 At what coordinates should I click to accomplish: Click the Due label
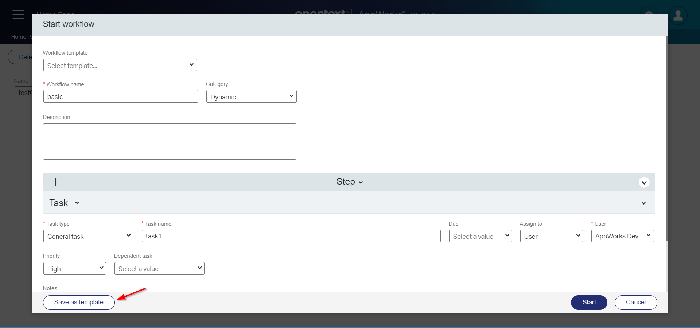[454, 224]
